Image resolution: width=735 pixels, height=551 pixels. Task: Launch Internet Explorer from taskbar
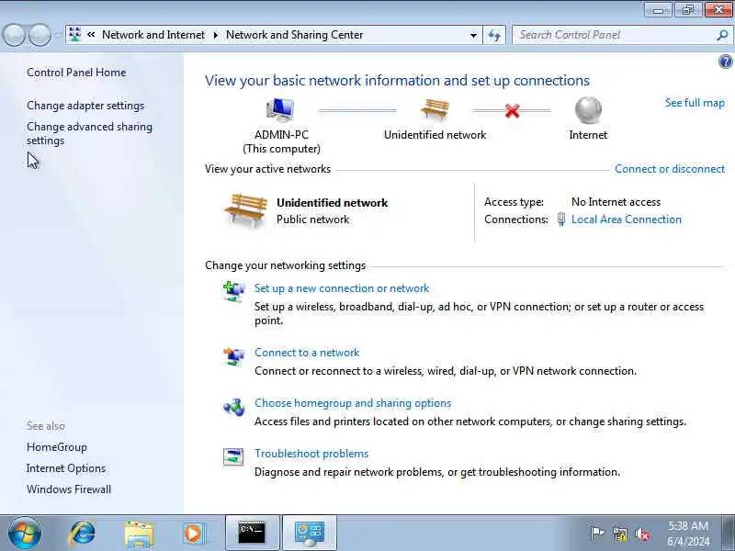(82, 534)
